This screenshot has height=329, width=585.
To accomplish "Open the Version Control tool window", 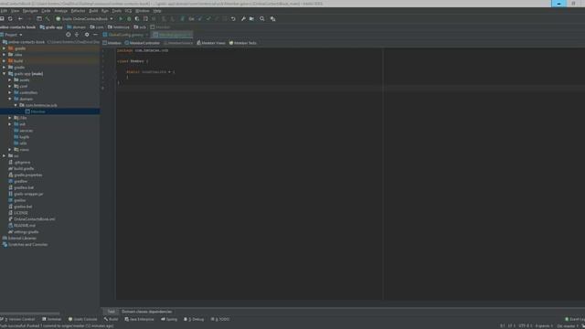I will (18, 319).
